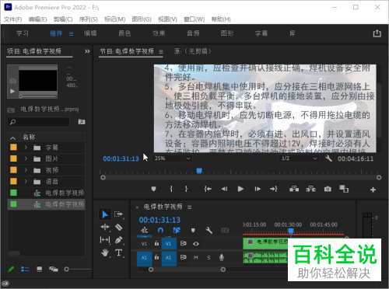Solo the A1 audio track
389x289 pixels.
(x=209, y=257)
